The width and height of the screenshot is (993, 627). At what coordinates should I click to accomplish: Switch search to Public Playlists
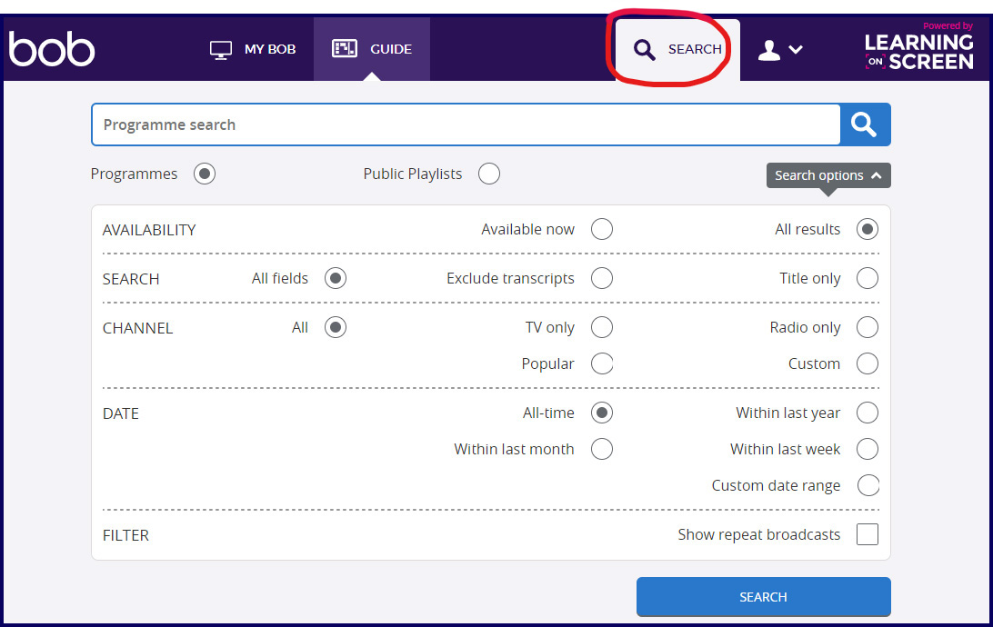pyautogui.click(x=488, y=173)
